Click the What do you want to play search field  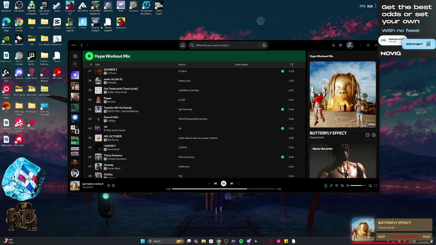(225, 45)
